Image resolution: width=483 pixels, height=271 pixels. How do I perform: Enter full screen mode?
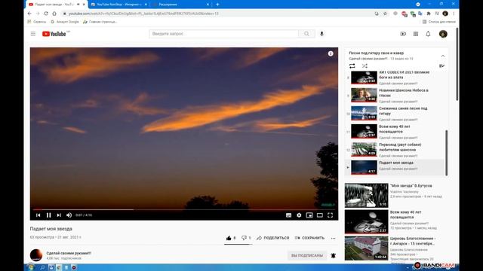click(331, 215)
